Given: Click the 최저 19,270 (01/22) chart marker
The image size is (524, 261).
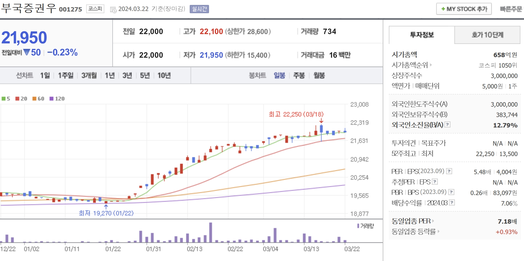Looking at the screenshot, I should [x=106, y=213].
